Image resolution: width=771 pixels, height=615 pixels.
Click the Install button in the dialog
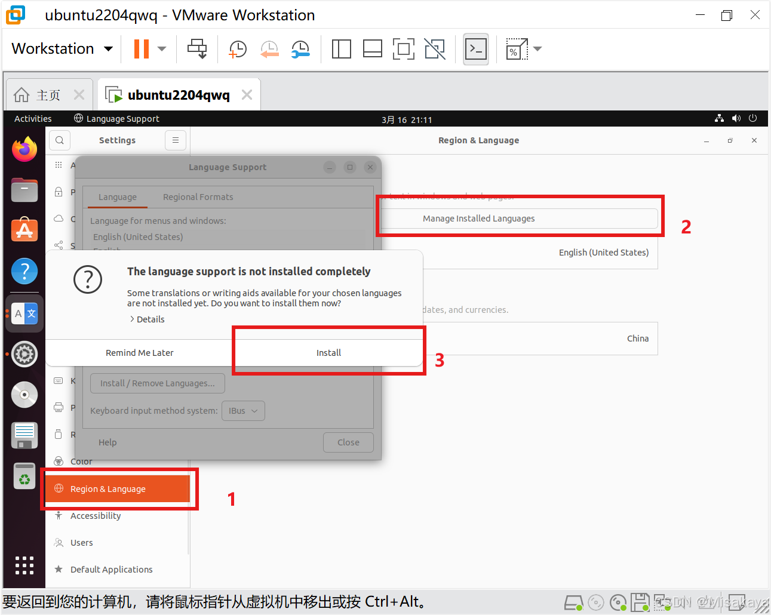[x=328, y=353]
